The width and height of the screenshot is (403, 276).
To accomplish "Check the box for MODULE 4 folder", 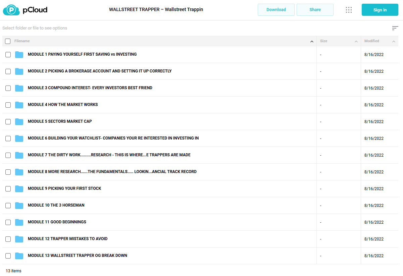I will [8, 105].
